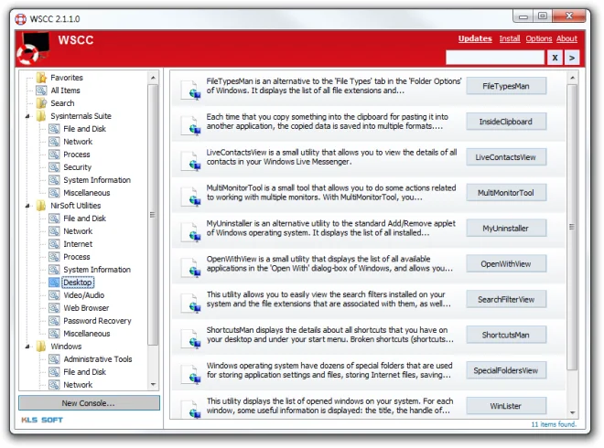Run search with the > button

572,58
